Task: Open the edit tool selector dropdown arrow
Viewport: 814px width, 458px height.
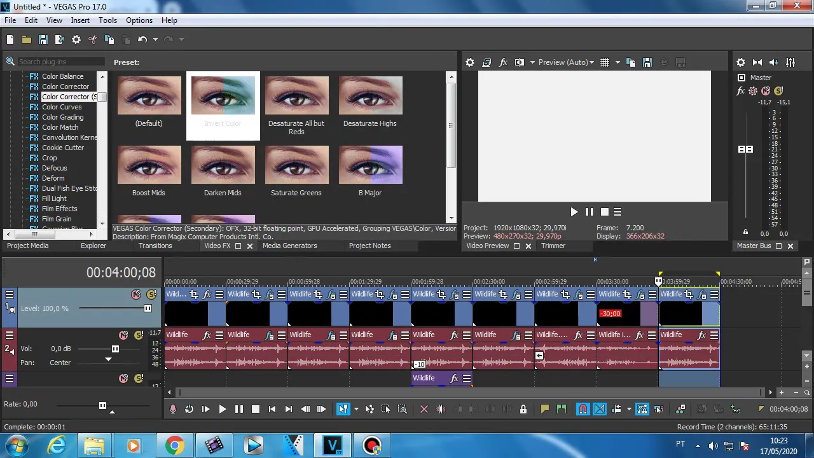Action: (355, 409)
